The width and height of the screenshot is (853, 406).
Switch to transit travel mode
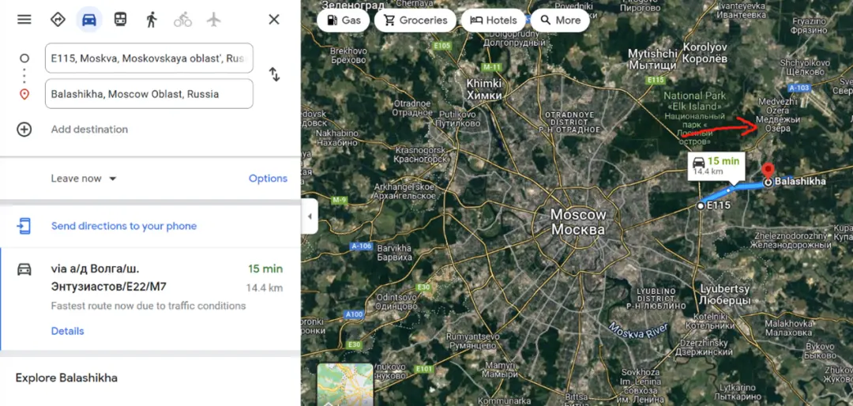tap(120, 20)
